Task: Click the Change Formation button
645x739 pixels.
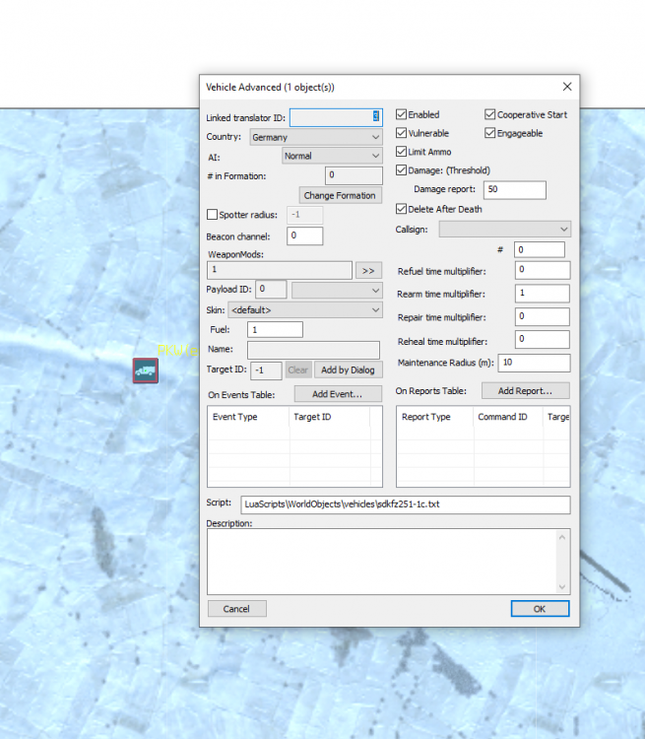Action: [x=340, y=195]
